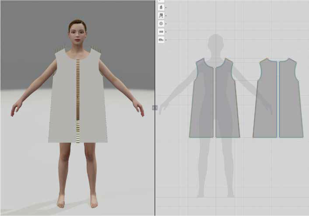The image size is (309, 216).
Task: Click the avatar's head in the 3D window
Action: point(77,33)
